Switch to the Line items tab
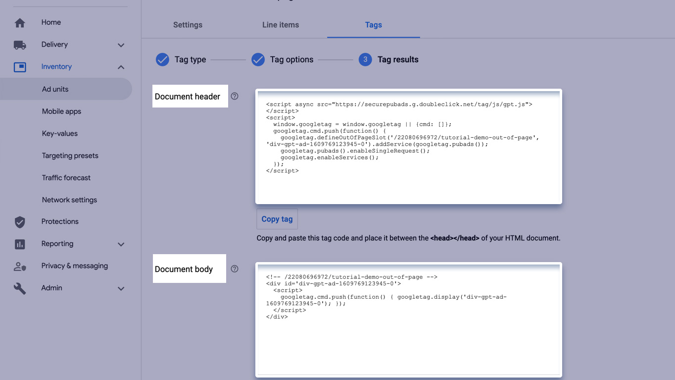The image size is (675, 380). [281, 25]
